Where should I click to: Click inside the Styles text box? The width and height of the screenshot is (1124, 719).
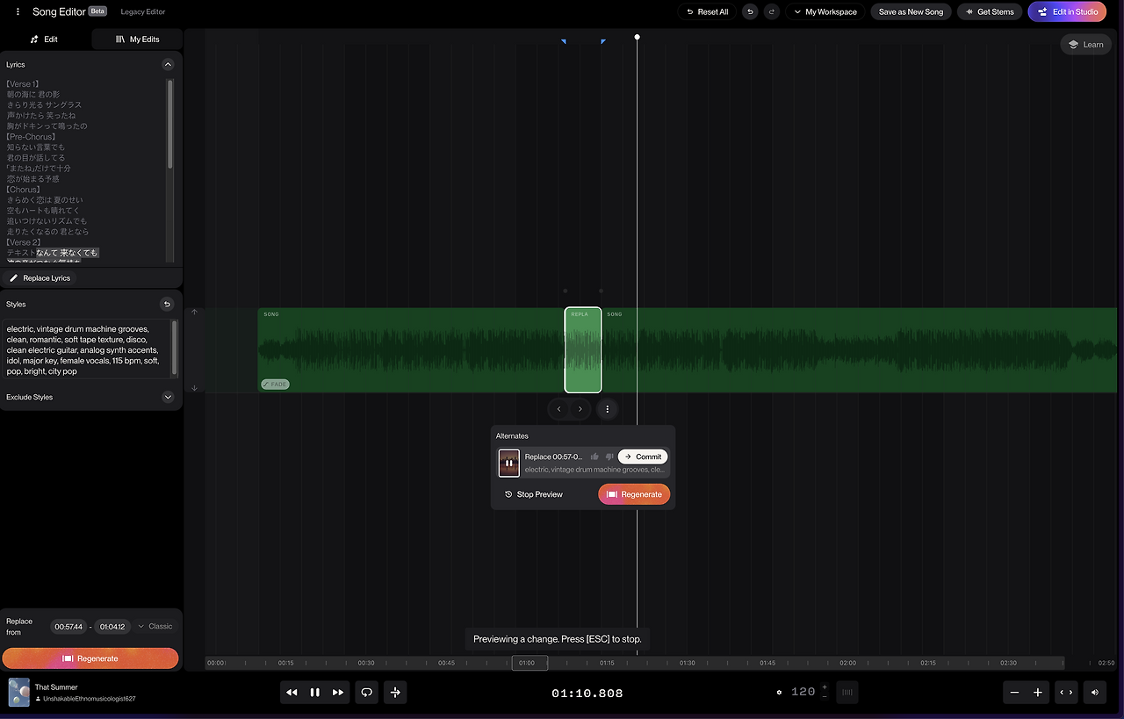click(x=84, y=350)
